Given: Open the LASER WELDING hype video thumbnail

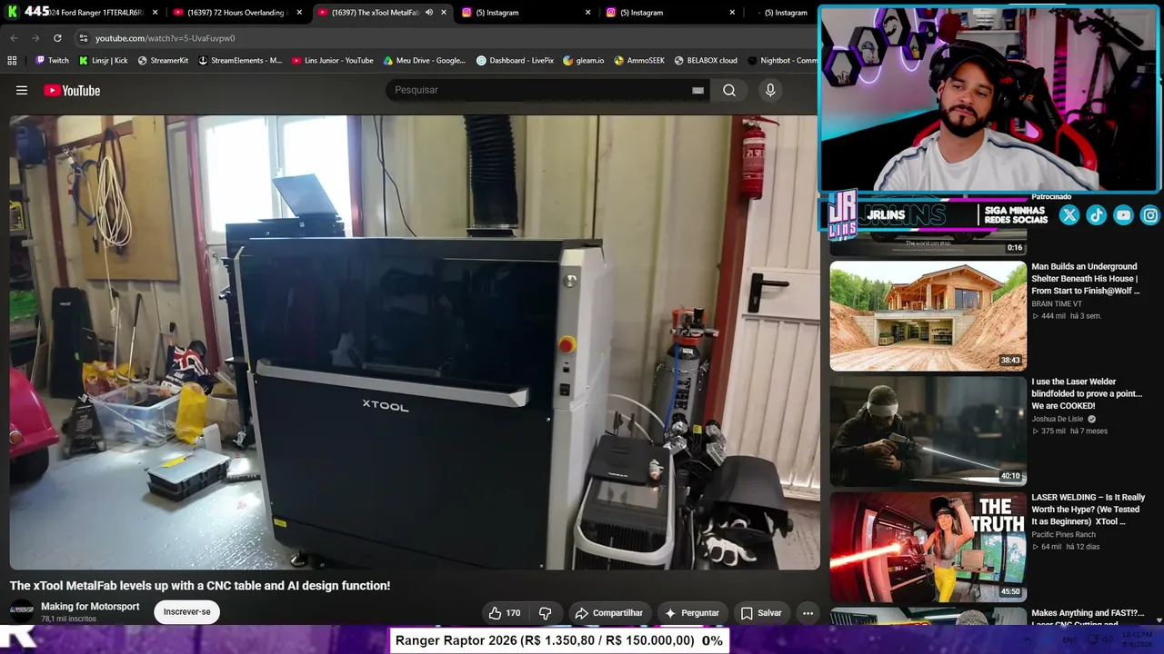Looking at the screenshot, I should click(928, 546).
